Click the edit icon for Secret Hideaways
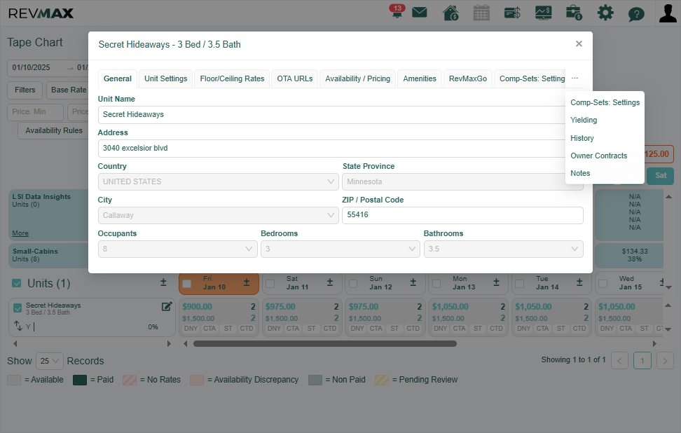This screenshot has width=681, height=433. 167,307
